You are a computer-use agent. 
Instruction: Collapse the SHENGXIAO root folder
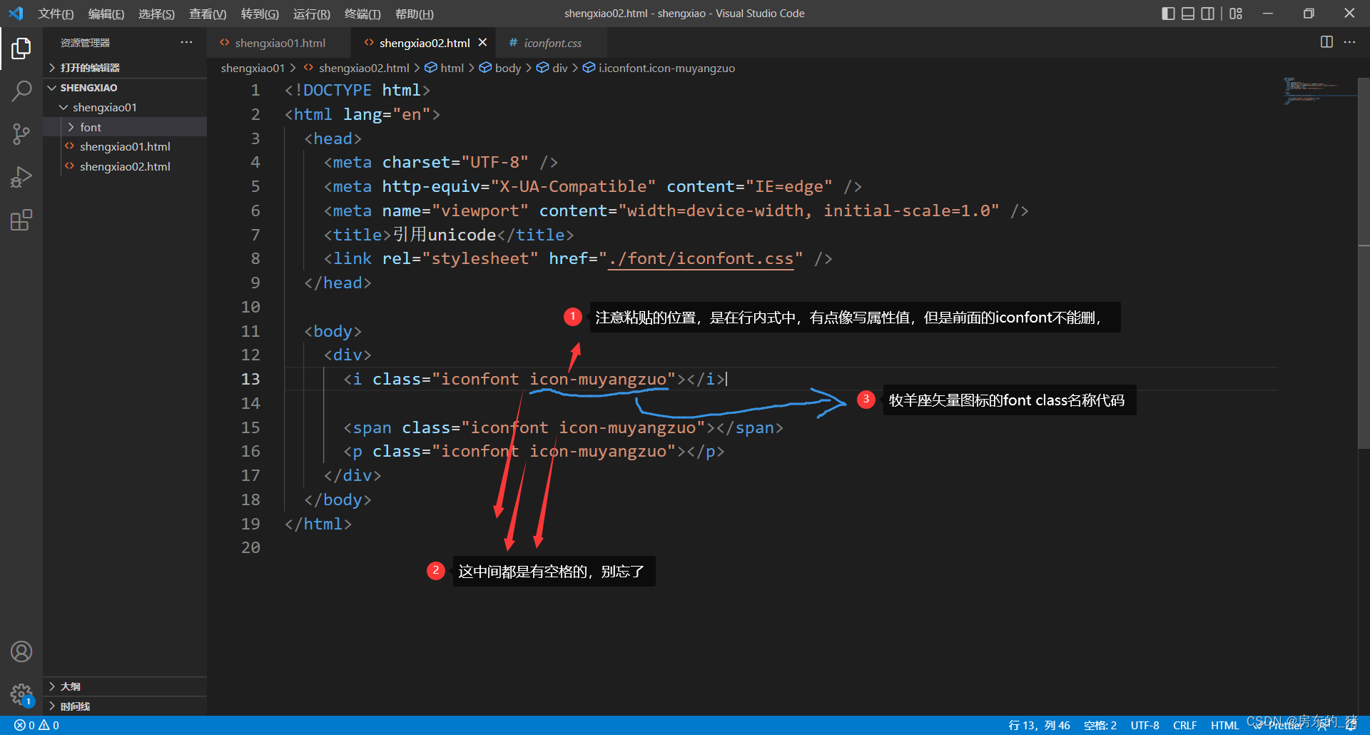[125, 88]
